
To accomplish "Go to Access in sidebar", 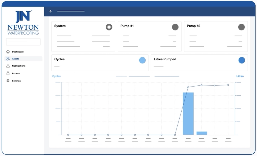I will 16,73.
